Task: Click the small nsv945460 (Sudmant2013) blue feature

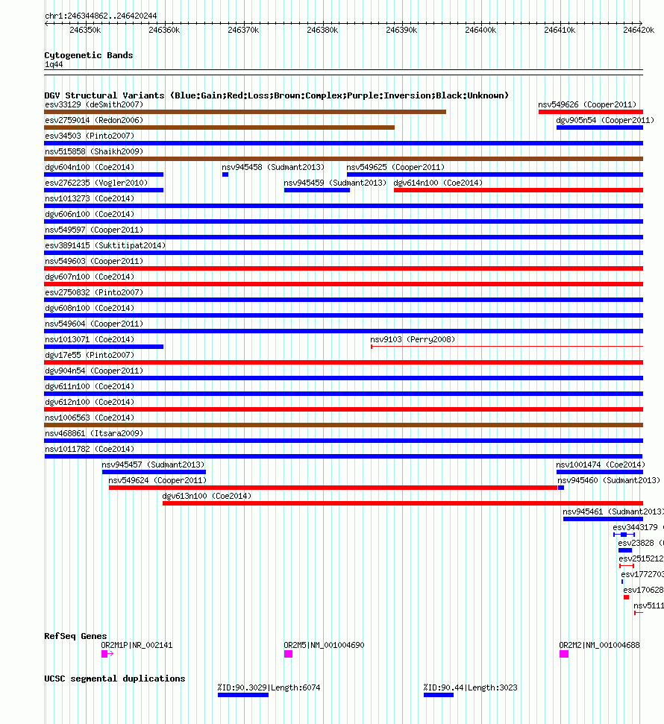Action: click(561, 488)
